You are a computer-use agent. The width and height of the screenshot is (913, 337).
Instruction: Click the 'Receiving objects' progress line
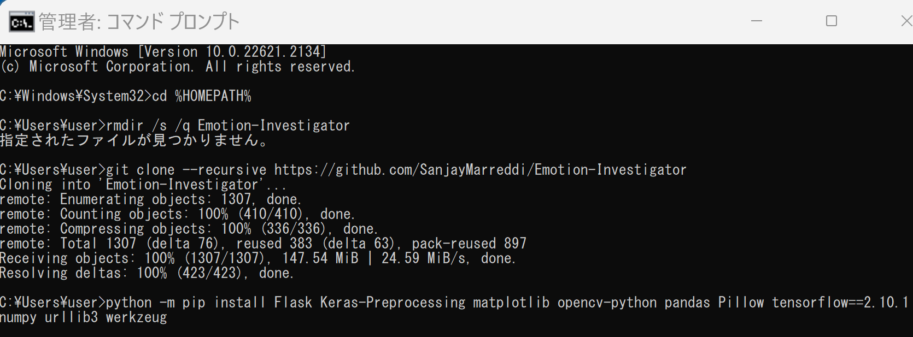[258, 258]
